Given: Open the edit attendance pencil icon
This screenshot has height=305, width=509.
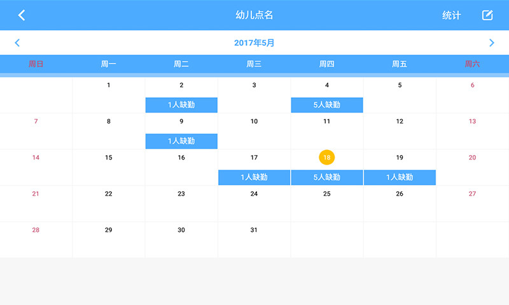Looking at the screenshot, I should click(x=487, y=15).
